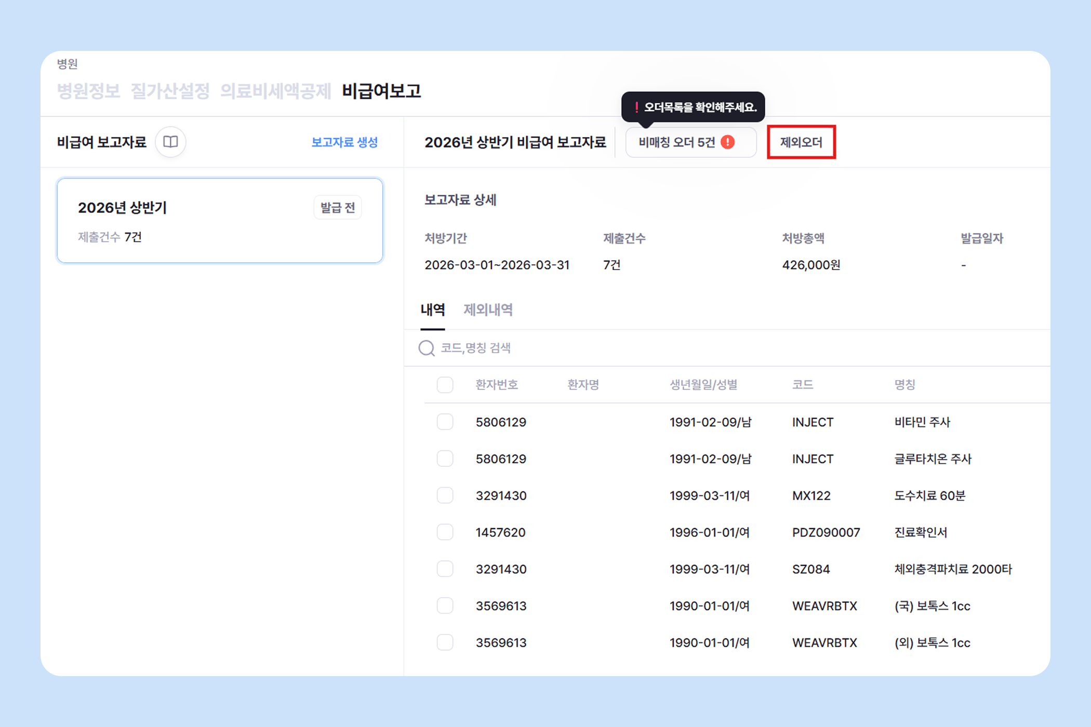Switch to the 제외내역 tab

[488, 310]
